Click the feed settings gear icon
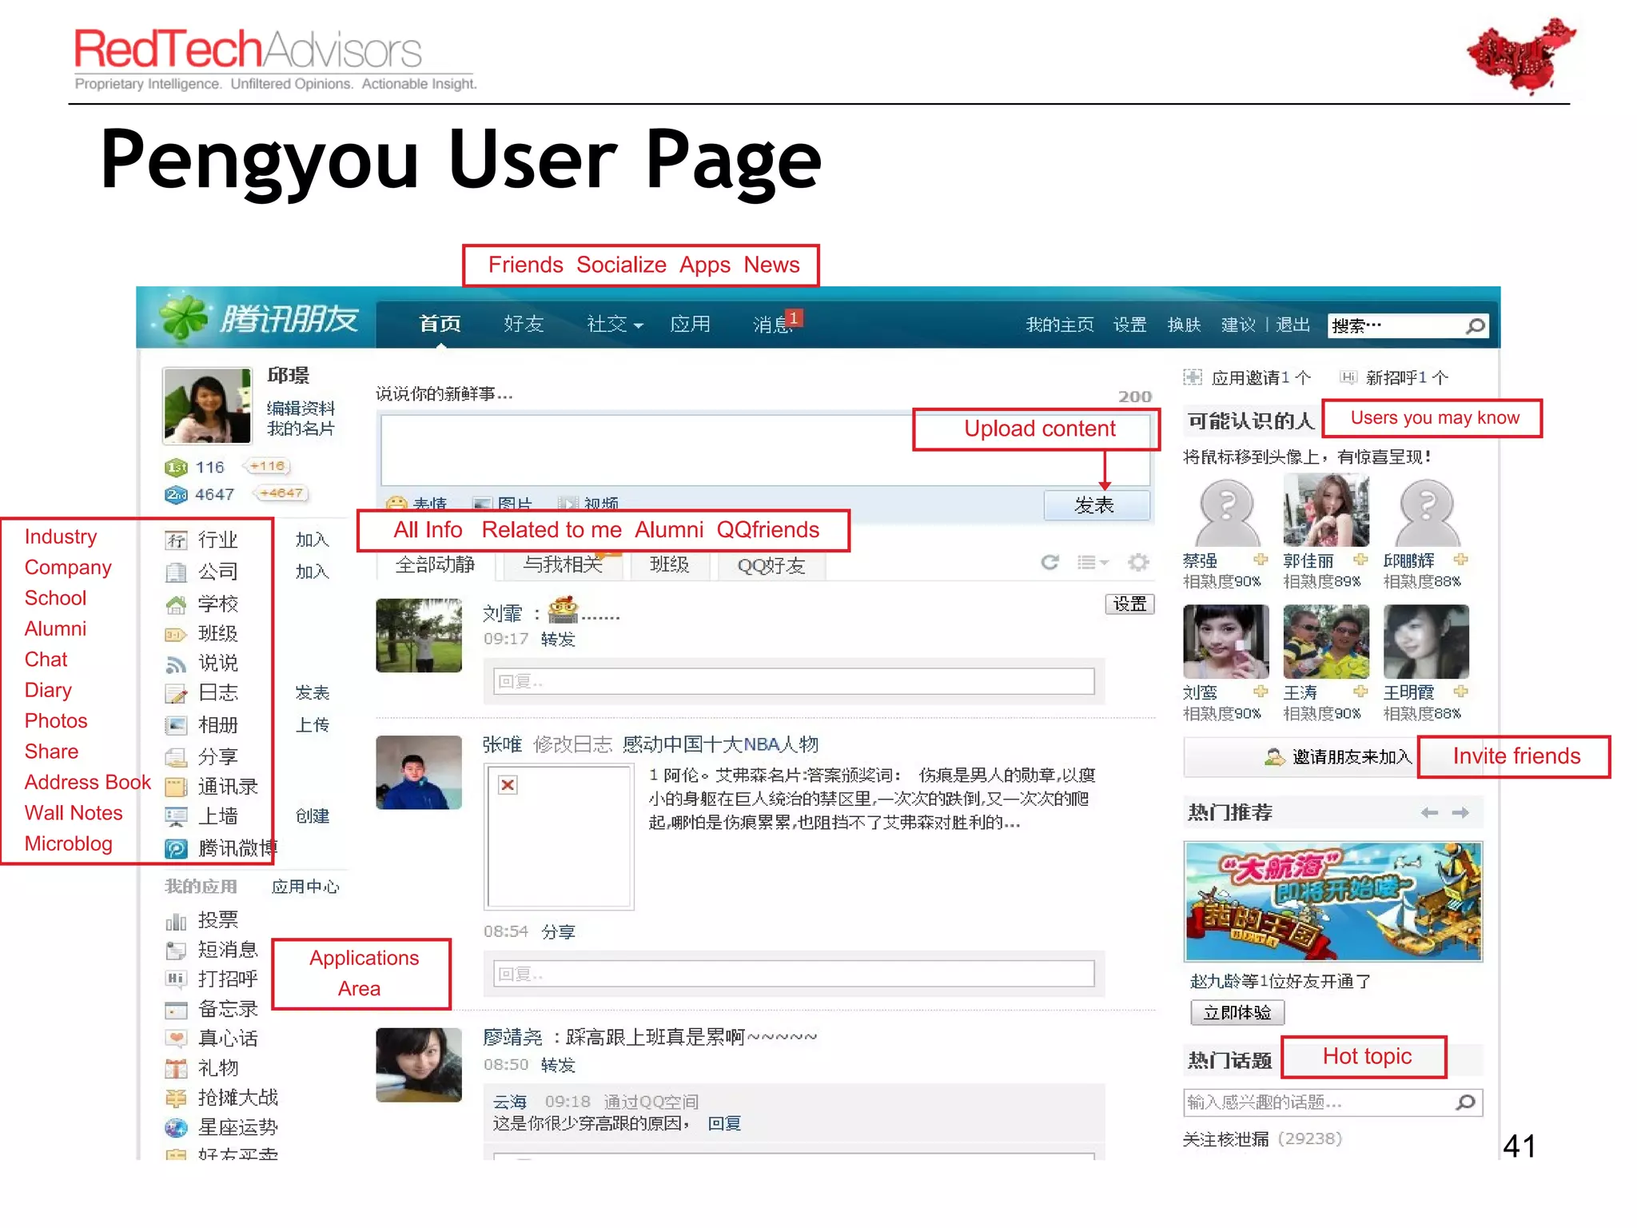 (x=1138, y=563)
